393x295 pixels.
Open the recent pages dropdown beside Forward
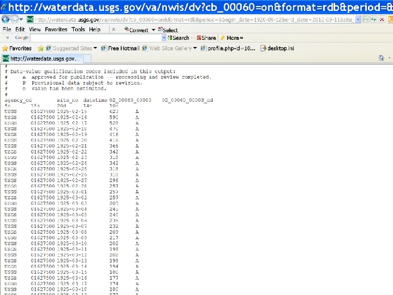21,19
